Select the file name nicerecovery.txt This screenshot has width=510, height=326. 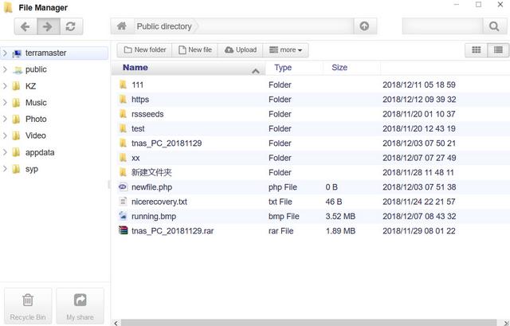[x=159, y=202]
